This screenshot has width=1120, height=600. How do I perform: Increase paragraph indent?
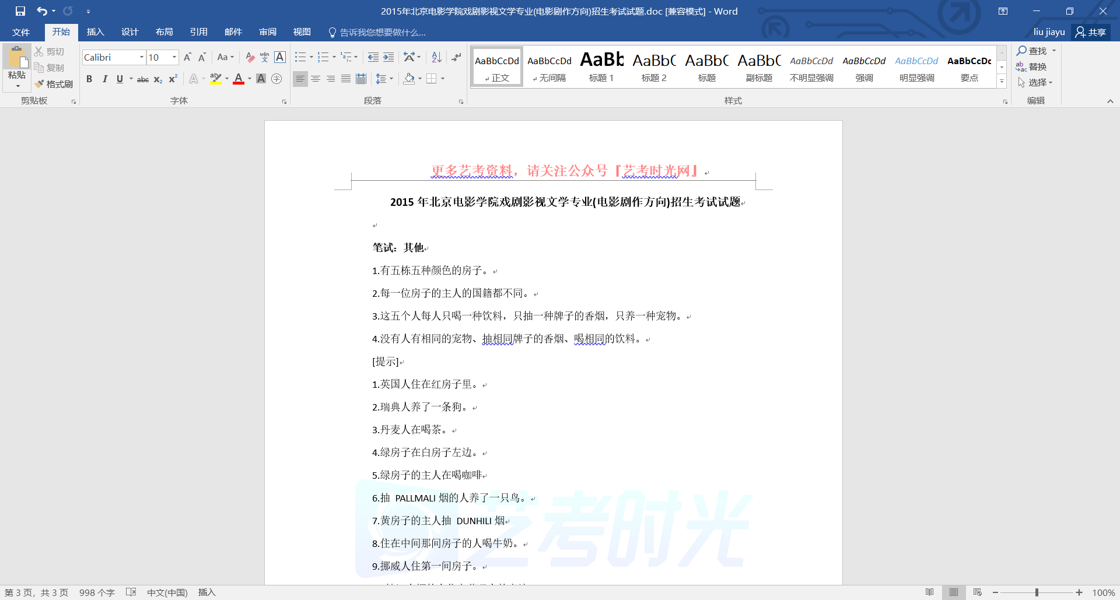click(x=388, y=57)
